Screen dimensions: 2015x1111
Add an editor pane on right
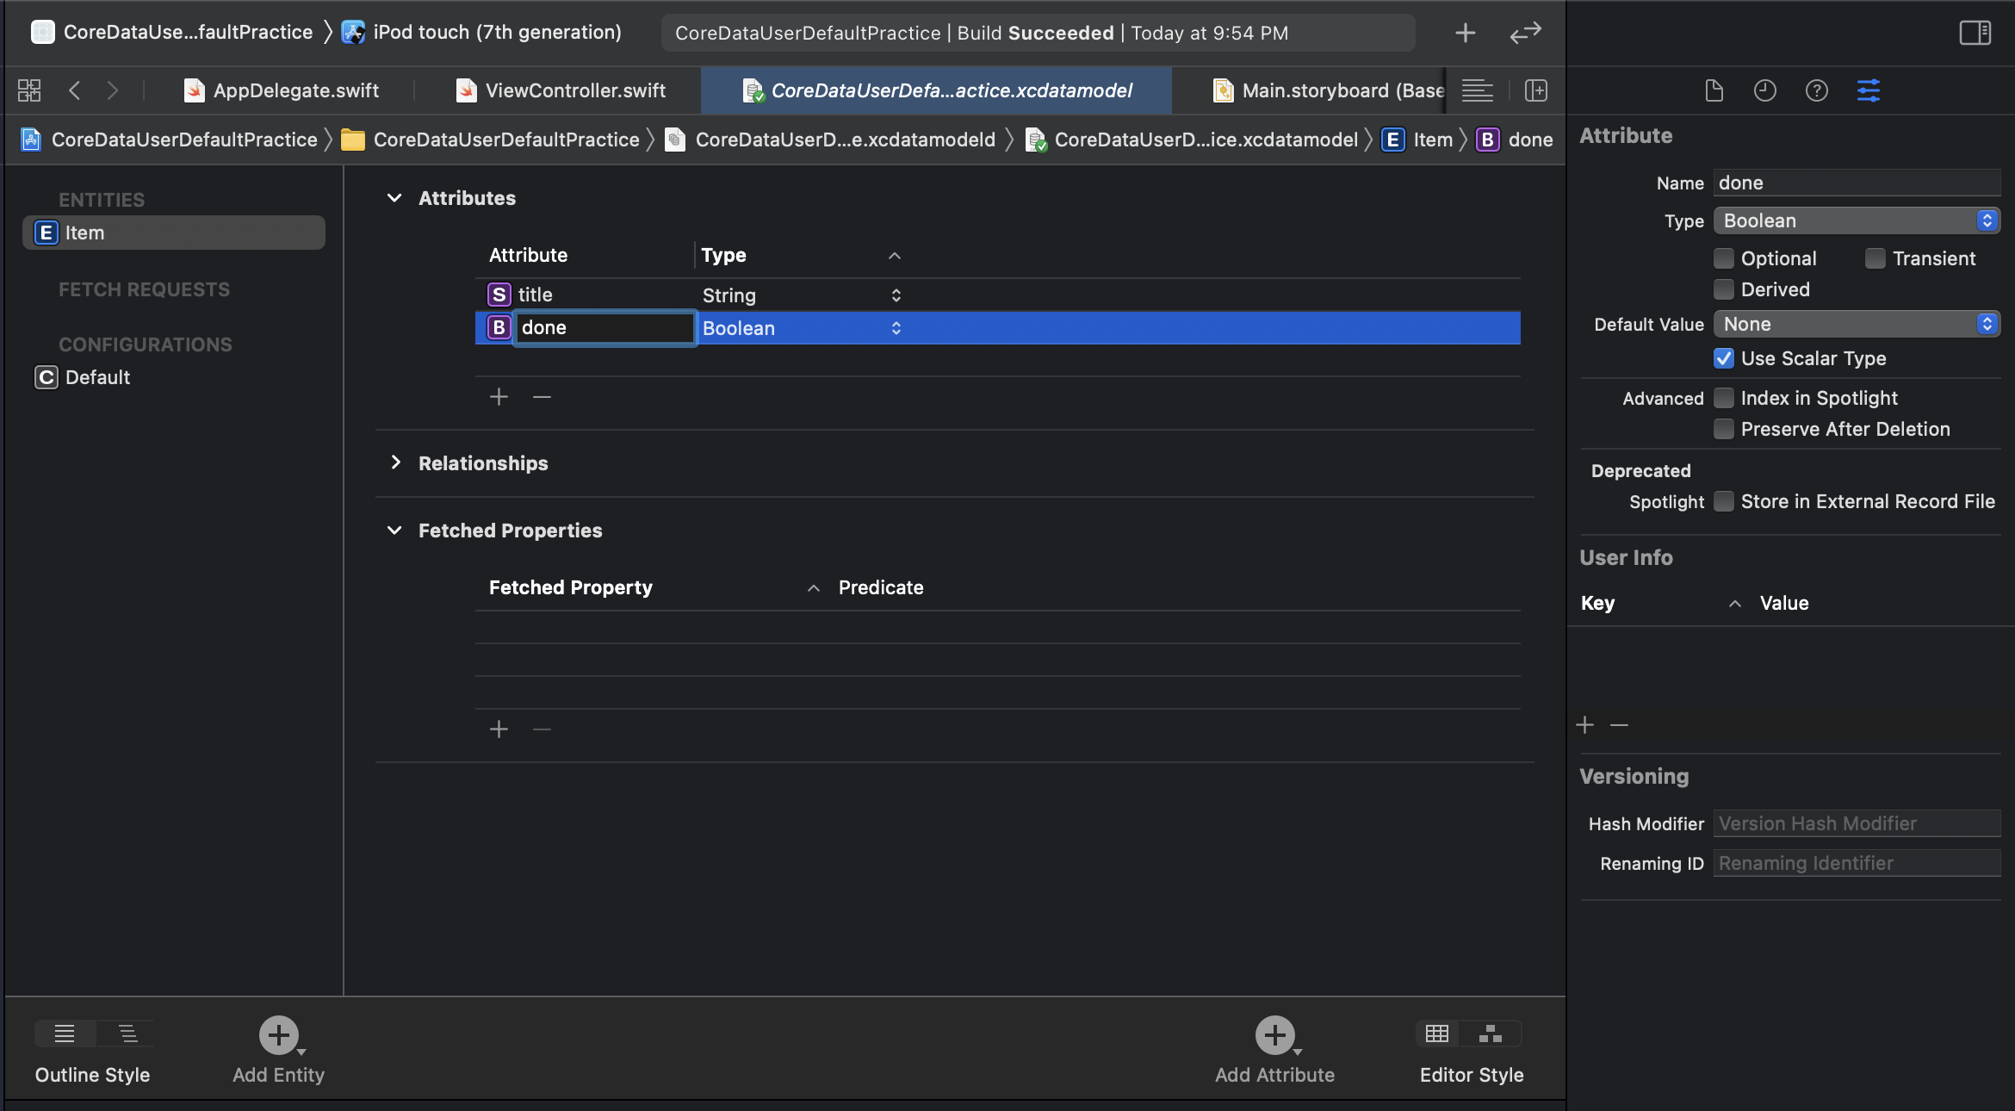click(x=1536, y=90)
